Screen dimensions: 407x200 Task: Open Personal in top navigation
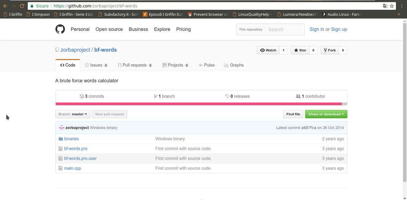[x=80, y=29]
